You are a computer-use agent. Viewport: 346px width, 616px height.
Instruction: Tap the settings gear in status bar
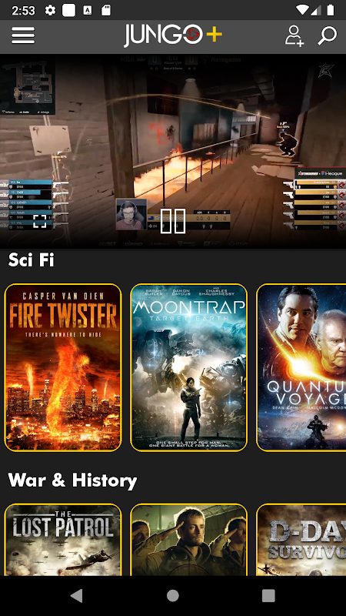[50, 10]
